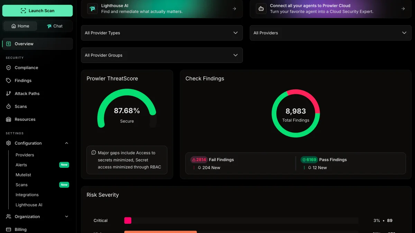Click the Findings tag icon
The height and width of the screenshot is (233, 415).
point(9,80)
